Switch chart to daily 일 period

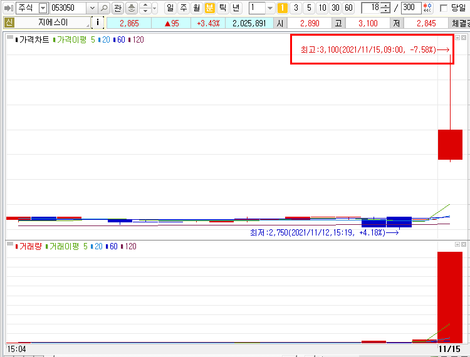click(x=170, y=8)
